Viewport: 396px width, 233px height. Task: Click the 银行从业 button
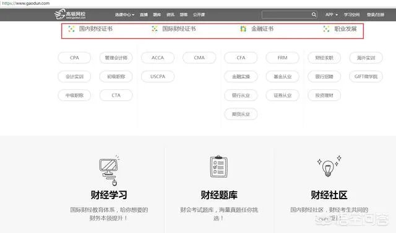pos(241,96)
